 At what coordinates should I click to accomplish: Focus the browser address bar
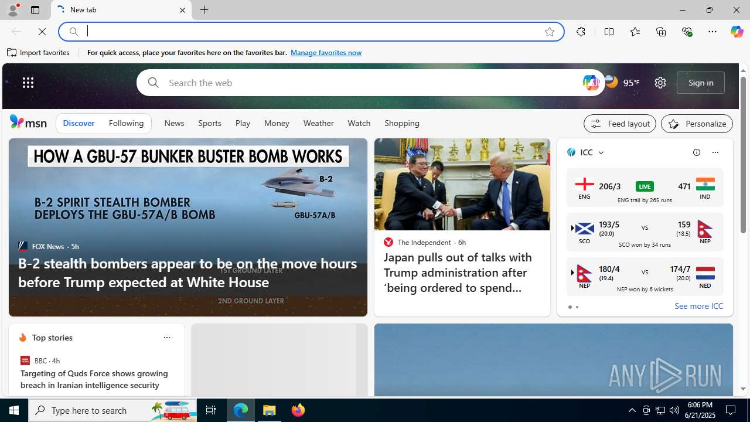click(x=311, y=32)
